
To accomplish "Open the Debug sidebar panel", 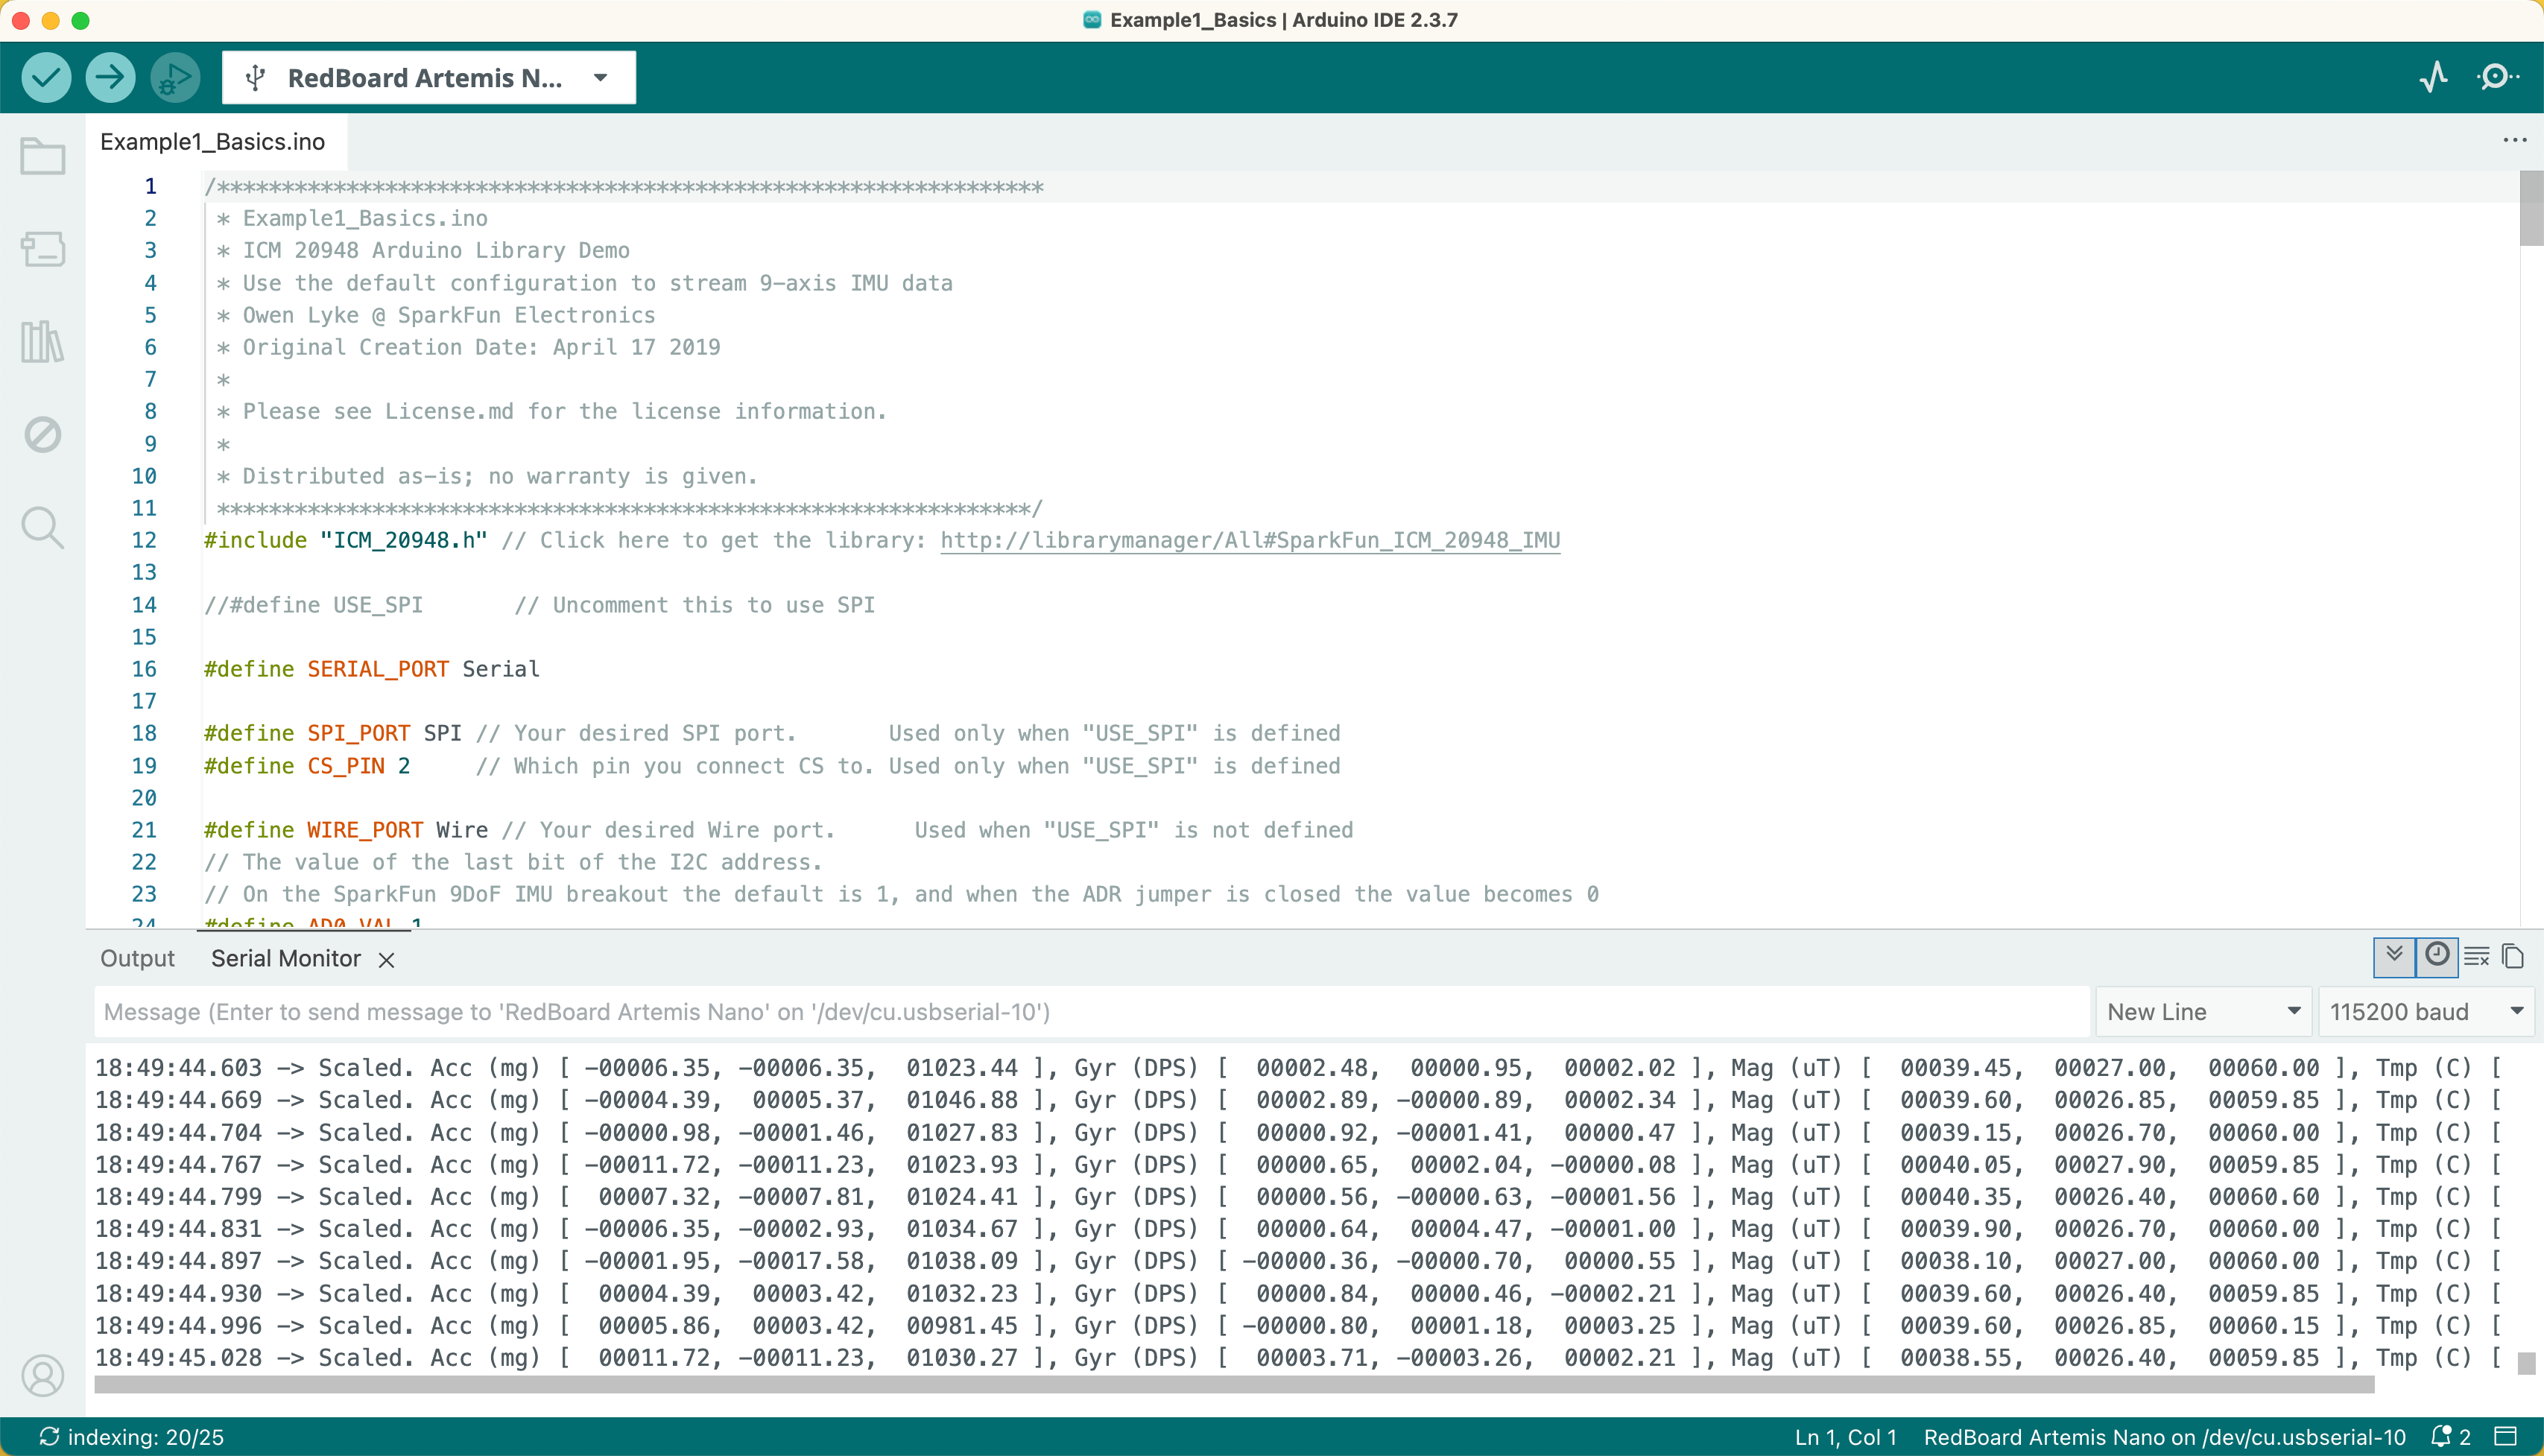I will 42,434.
